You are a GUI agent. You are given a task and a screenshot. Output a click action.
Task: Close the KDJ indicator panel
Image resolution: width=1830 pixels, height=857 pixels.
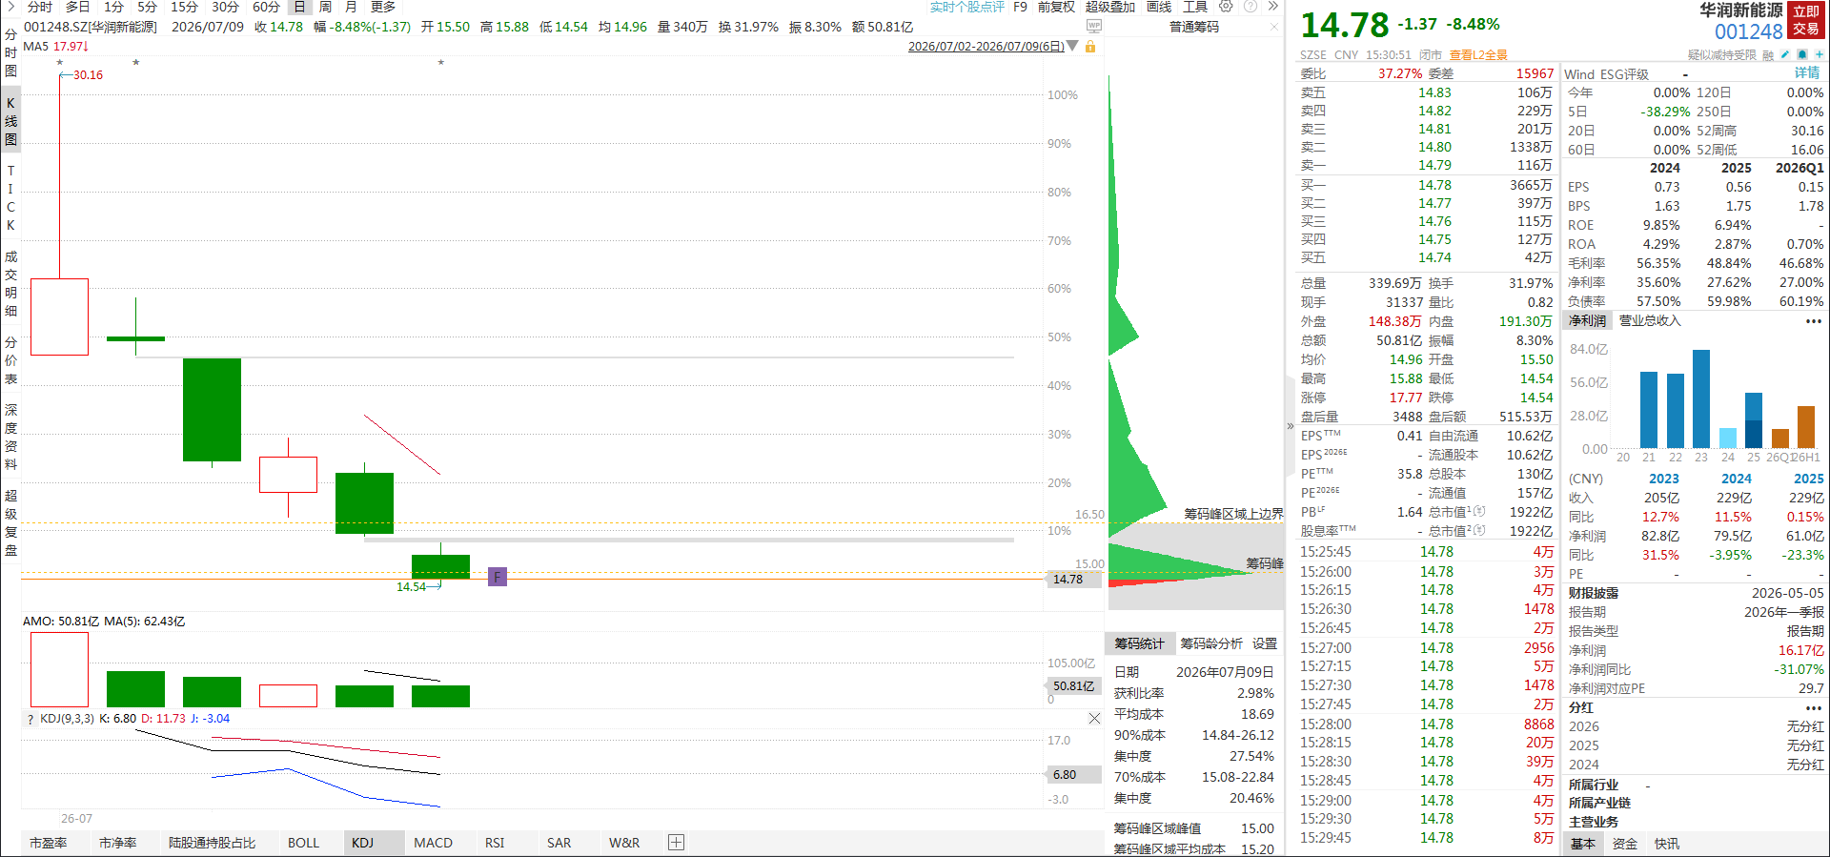[x=1094, y=718]
